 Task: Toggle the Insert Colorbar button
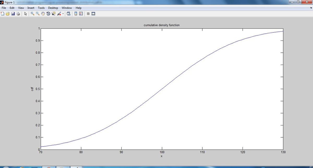point(75,14)
